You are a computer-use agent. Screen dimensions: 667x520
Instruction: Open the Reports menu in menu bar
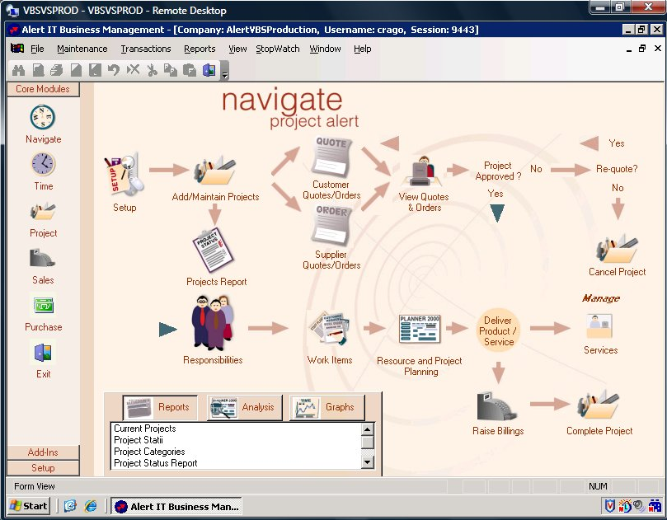200,49
